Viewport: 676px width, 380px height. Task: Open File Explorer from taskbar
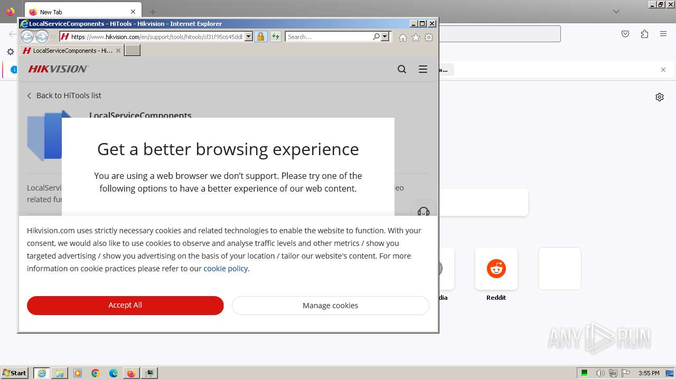[x=60, y=373]
